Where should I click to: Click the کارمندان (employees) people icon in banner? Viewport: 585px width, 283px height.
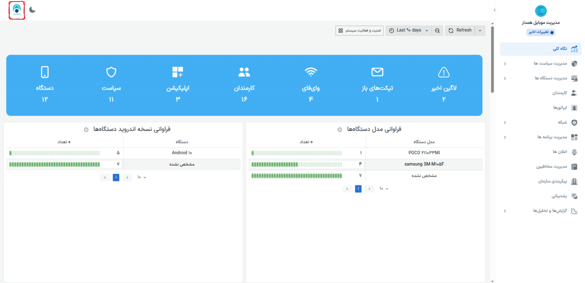244,72
